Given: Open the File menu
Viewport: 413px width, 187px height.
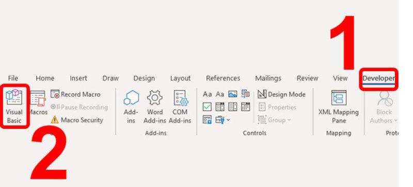Looking at the screenshot, I should pos(13,78).
